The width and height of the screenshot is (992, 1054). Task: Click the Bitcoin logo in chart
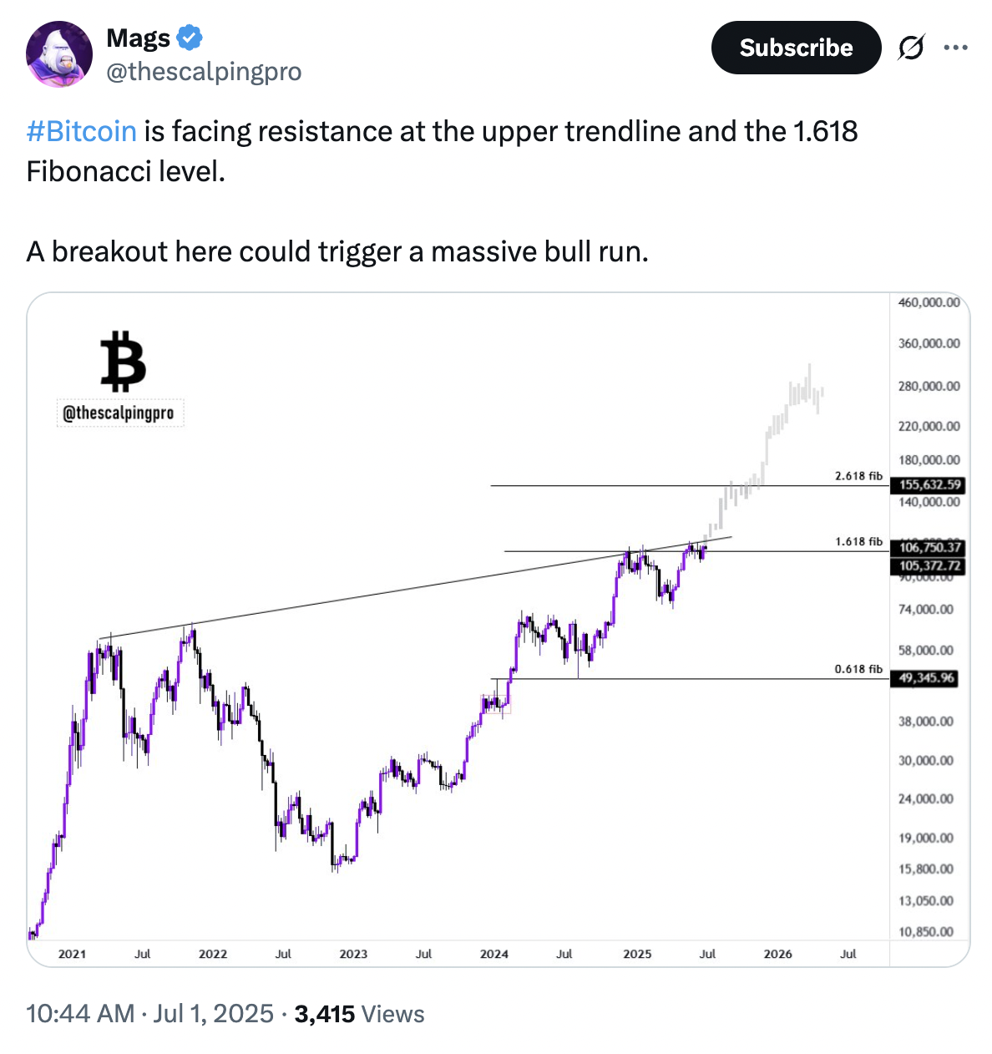pos(123,361)
